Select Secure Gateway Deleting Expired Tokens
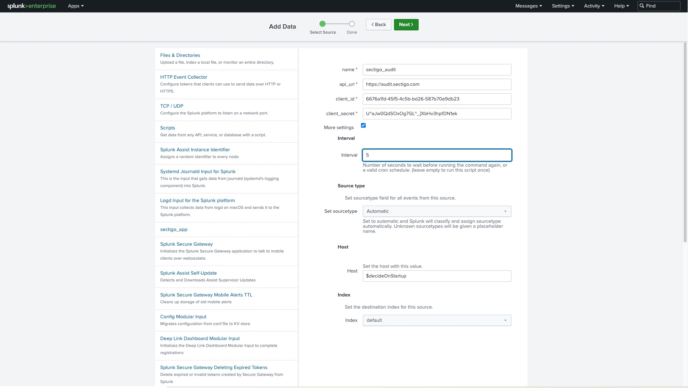The width and height of the screenshot is (688, 388). tap(214, 367)
